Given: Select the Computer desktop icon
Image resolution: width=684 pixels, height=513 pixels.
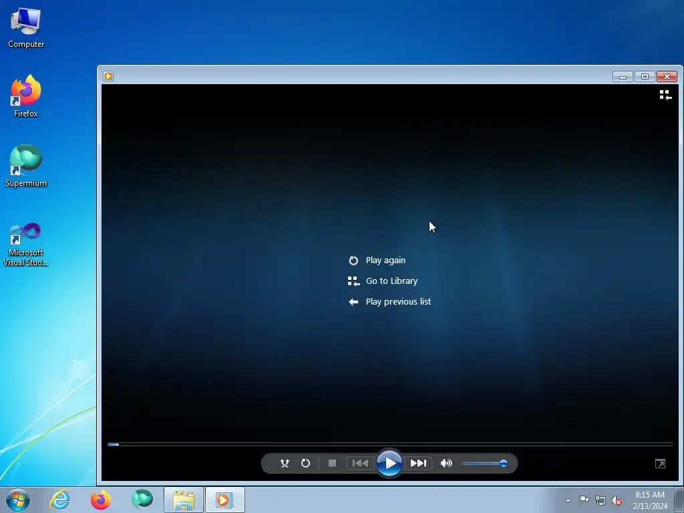Looking at the screenshot, I should pos(26,27).
